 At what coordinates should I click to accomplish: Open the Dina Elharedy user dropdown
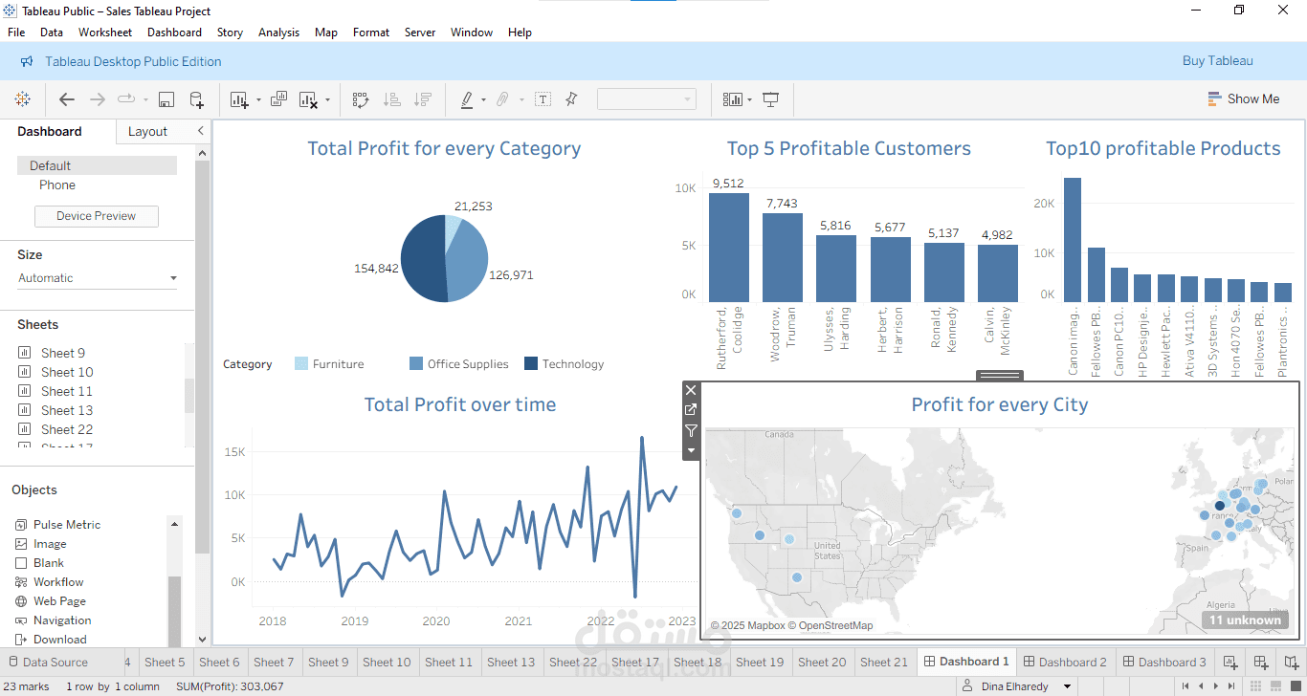(x=1067, y=685)
